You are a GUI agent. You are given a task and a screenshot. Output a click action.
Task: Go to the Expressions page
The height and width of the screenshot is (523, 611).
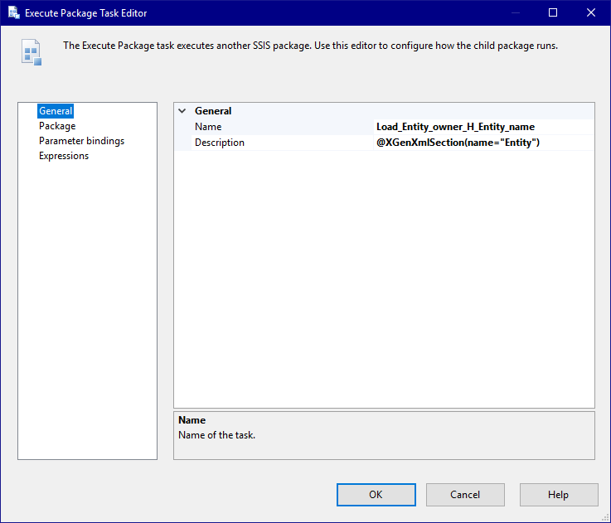tap(64, 156)
